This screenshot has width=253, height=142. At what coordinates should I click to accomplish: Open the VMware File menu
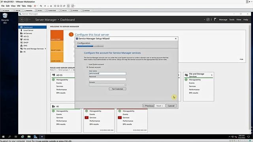tap(3, 6)
